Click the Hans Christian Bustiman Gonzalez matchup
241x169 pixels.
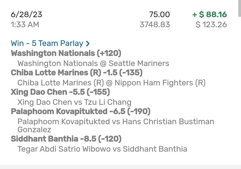(x=116, y=122)
